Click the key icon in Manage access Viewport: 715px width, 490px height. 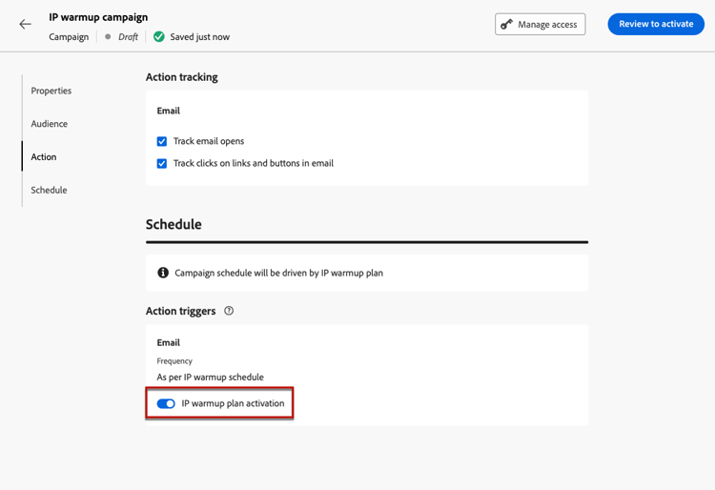[506, 24]
